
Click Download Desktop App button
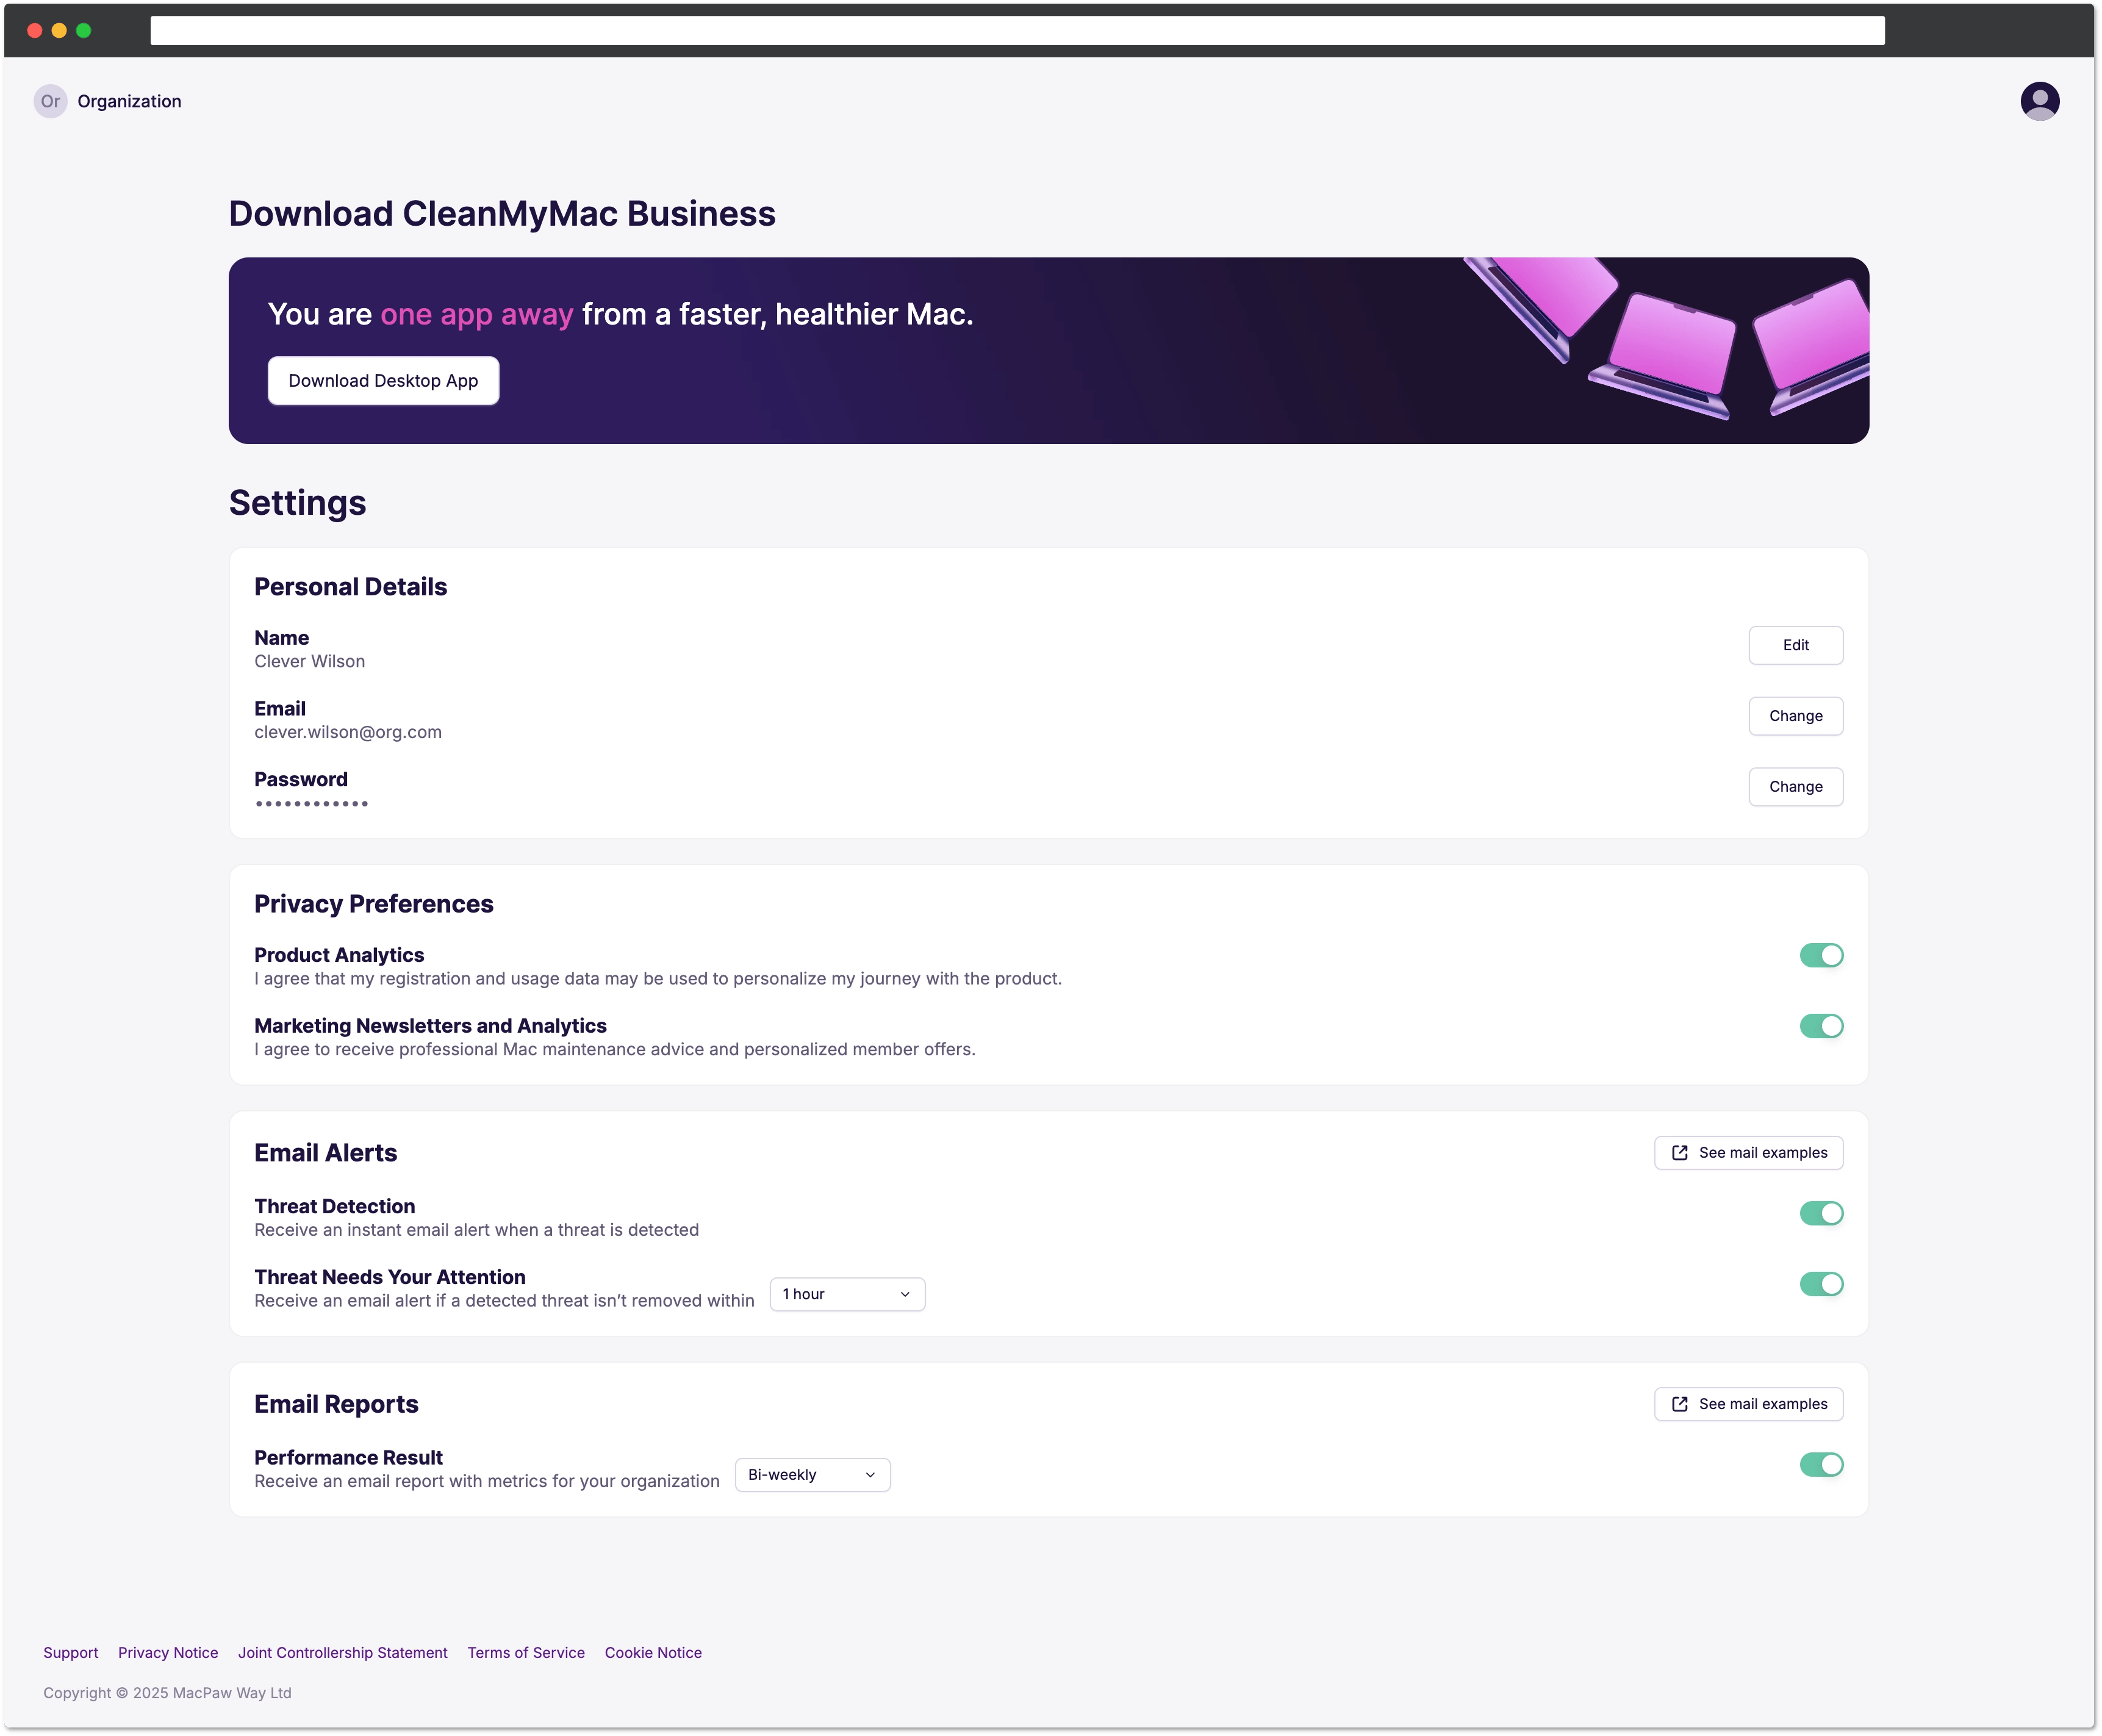point(383,381)
